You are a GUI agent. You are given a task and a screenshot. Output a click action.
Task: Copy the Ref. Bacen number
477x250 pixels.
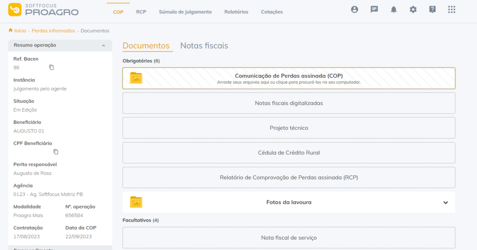click(x=52, y=68)
